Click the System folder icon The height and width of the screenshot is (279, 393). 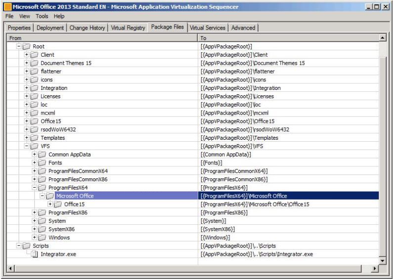(42, 221)
